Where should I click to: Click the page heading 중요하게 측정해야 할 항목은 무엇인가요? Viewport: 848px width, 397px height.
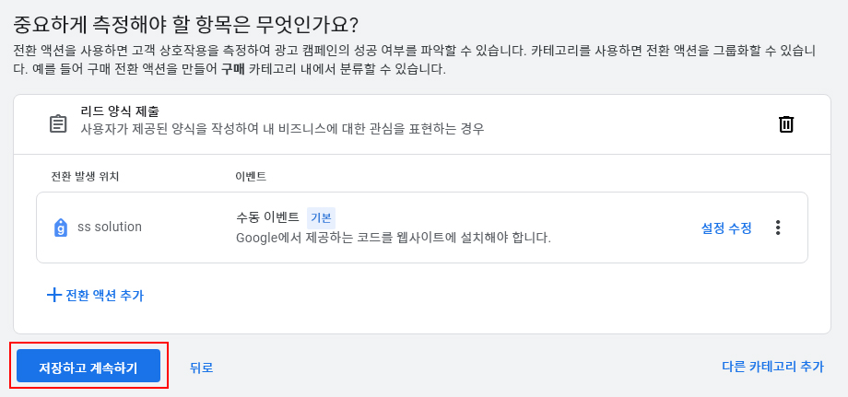coord(185,23)
